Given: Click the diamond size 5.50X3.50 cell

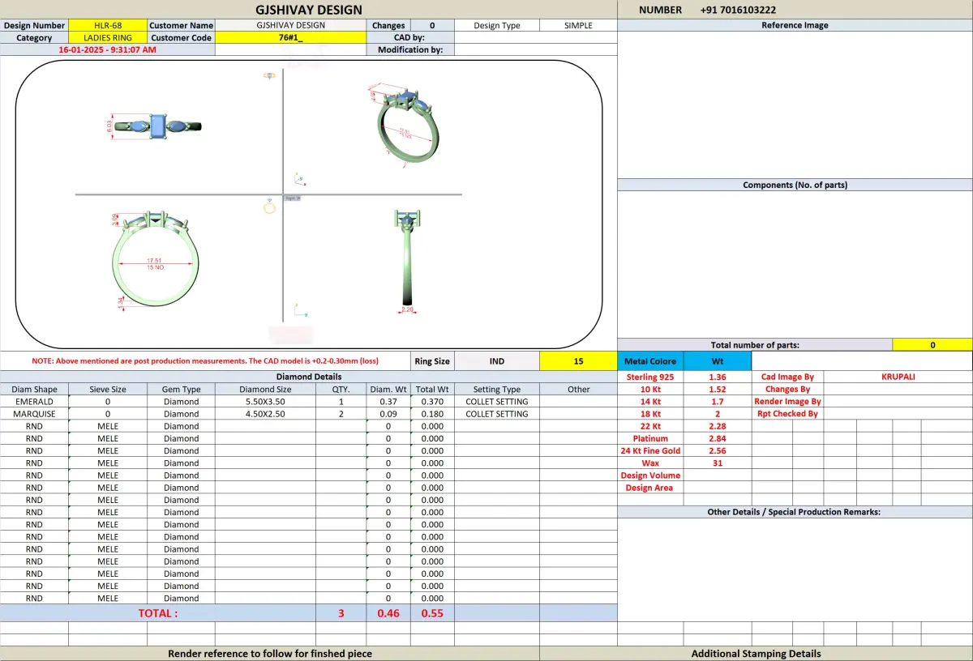Looking at the screenshot, I should pyautogui.click(x=265, y=401).
